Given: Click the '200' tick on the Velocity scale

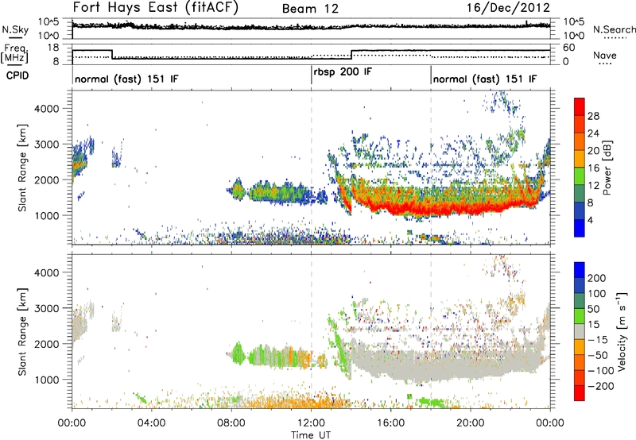Looking at the screenshot, I should coord(597,278).
